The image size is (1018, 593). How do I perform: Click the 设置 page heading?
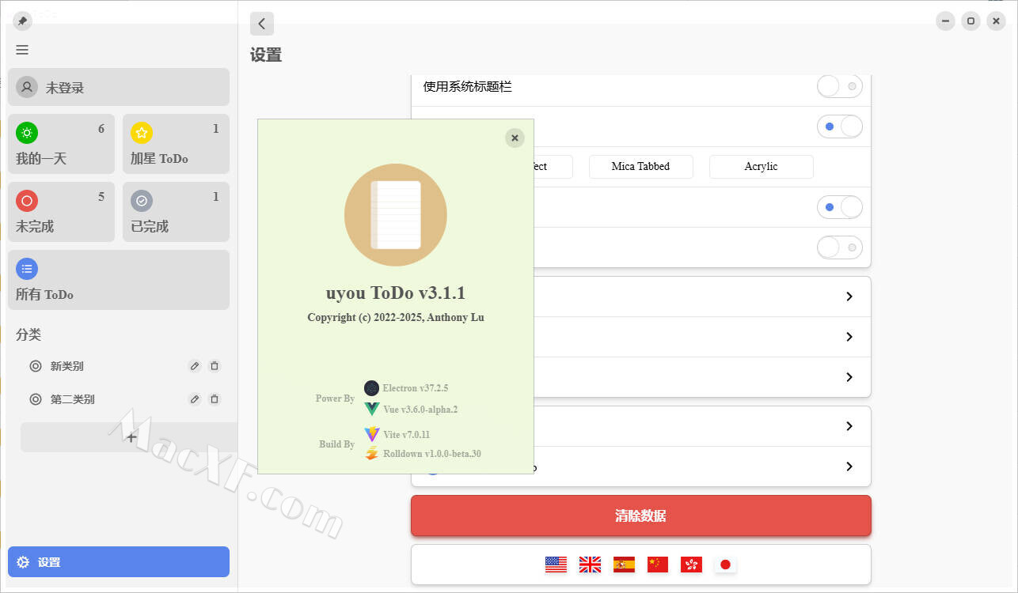point(266,55)
